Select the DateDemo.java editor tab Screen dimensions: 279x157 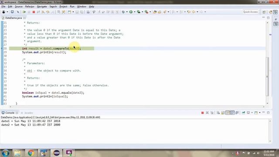(14, 18)
